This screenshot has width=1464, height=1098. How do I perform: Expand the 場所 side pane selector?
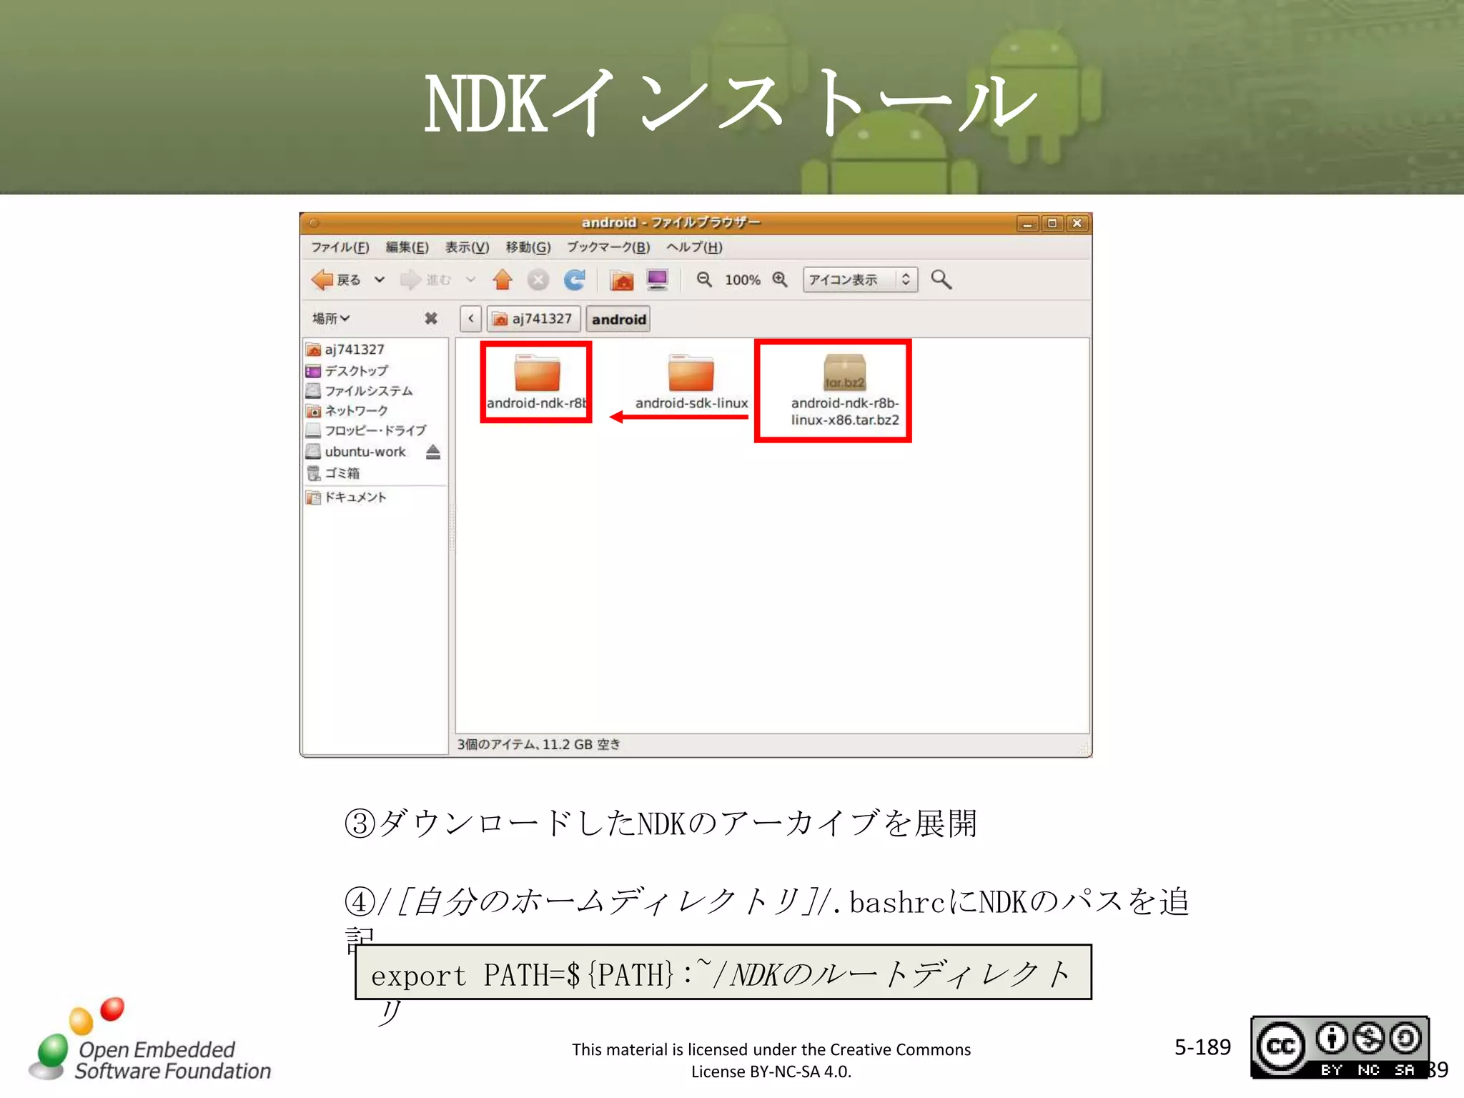[x=331, y=318]
